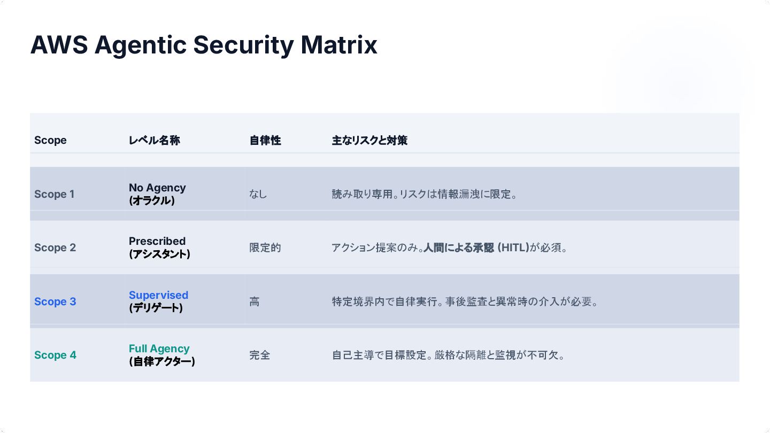Select the なし autonomy cell
This screenshot has width=770, height=433.
(258, 194)
